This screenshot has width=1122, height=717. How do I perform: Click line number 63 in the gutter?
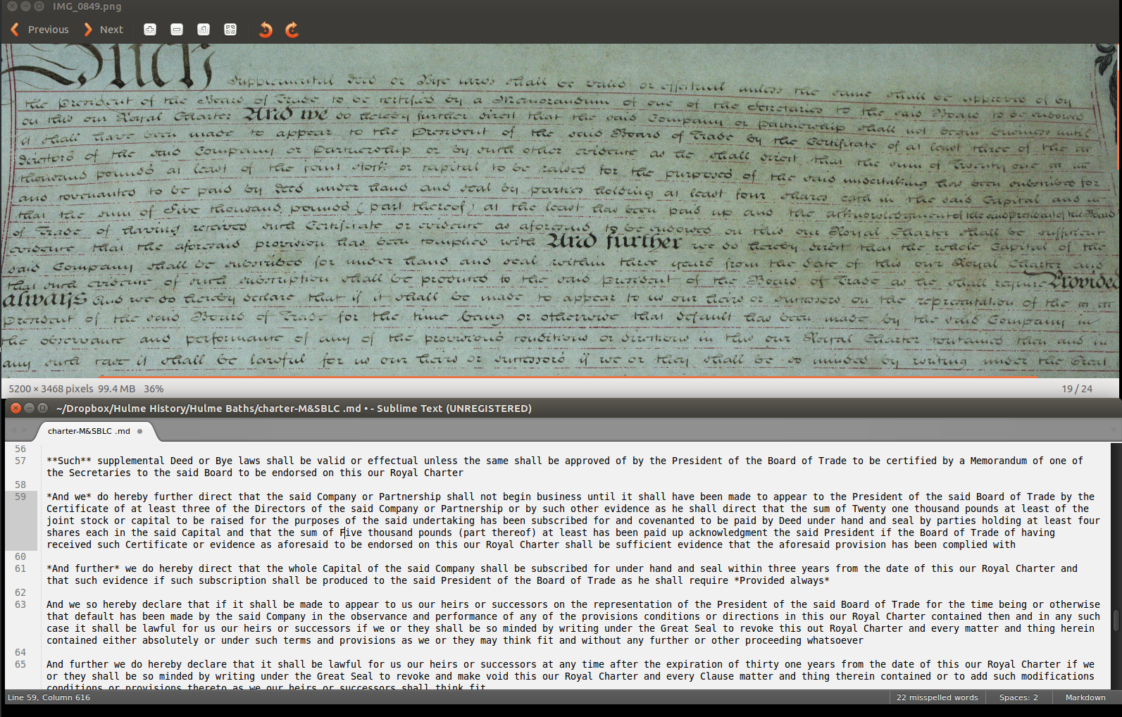tap(20, 604)
